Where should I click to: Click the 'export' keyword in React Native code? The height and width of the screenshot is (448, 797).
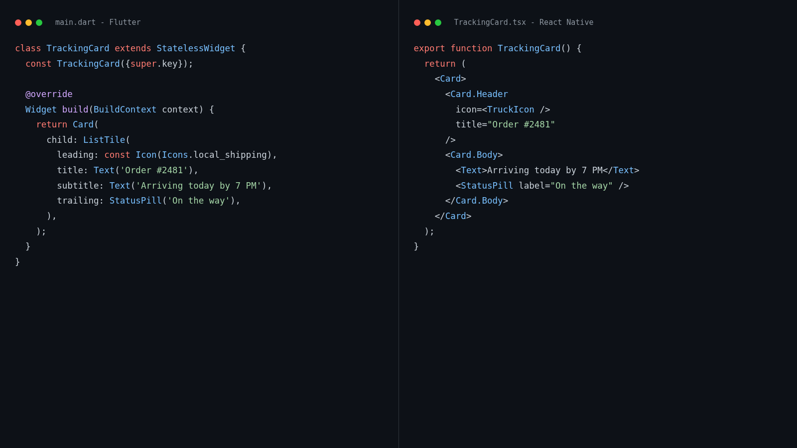click(429, 48)
